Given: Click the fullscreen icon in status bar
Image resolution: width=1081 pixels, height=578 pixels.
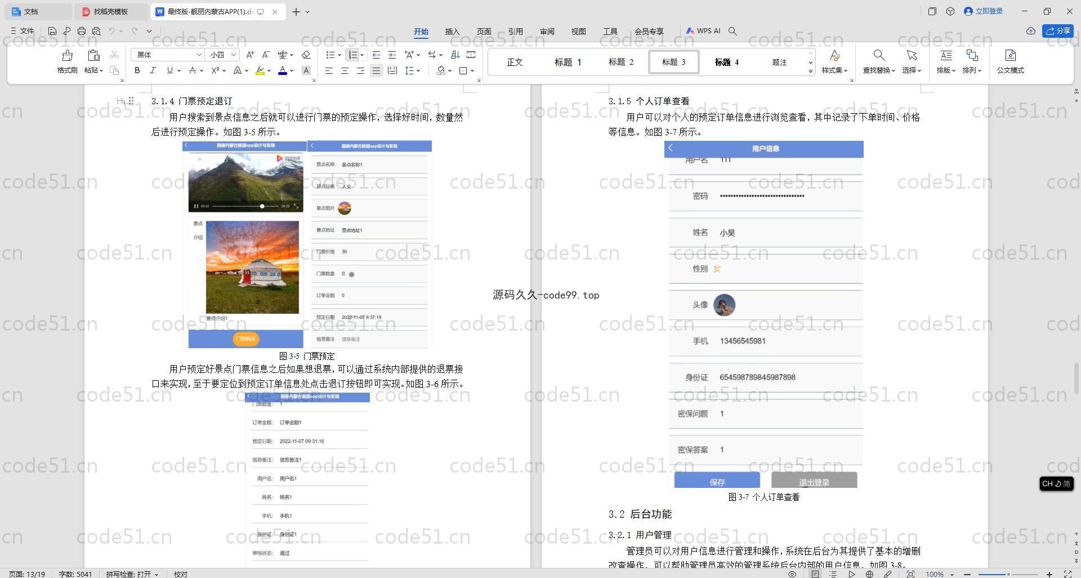Looking at the screenshot, I should 1067,574.
